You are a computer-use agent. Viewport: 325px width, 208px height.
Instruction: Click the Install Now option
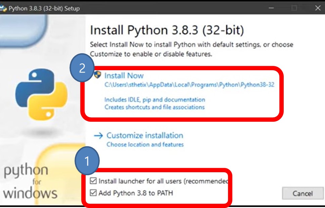tap(124, 76)
